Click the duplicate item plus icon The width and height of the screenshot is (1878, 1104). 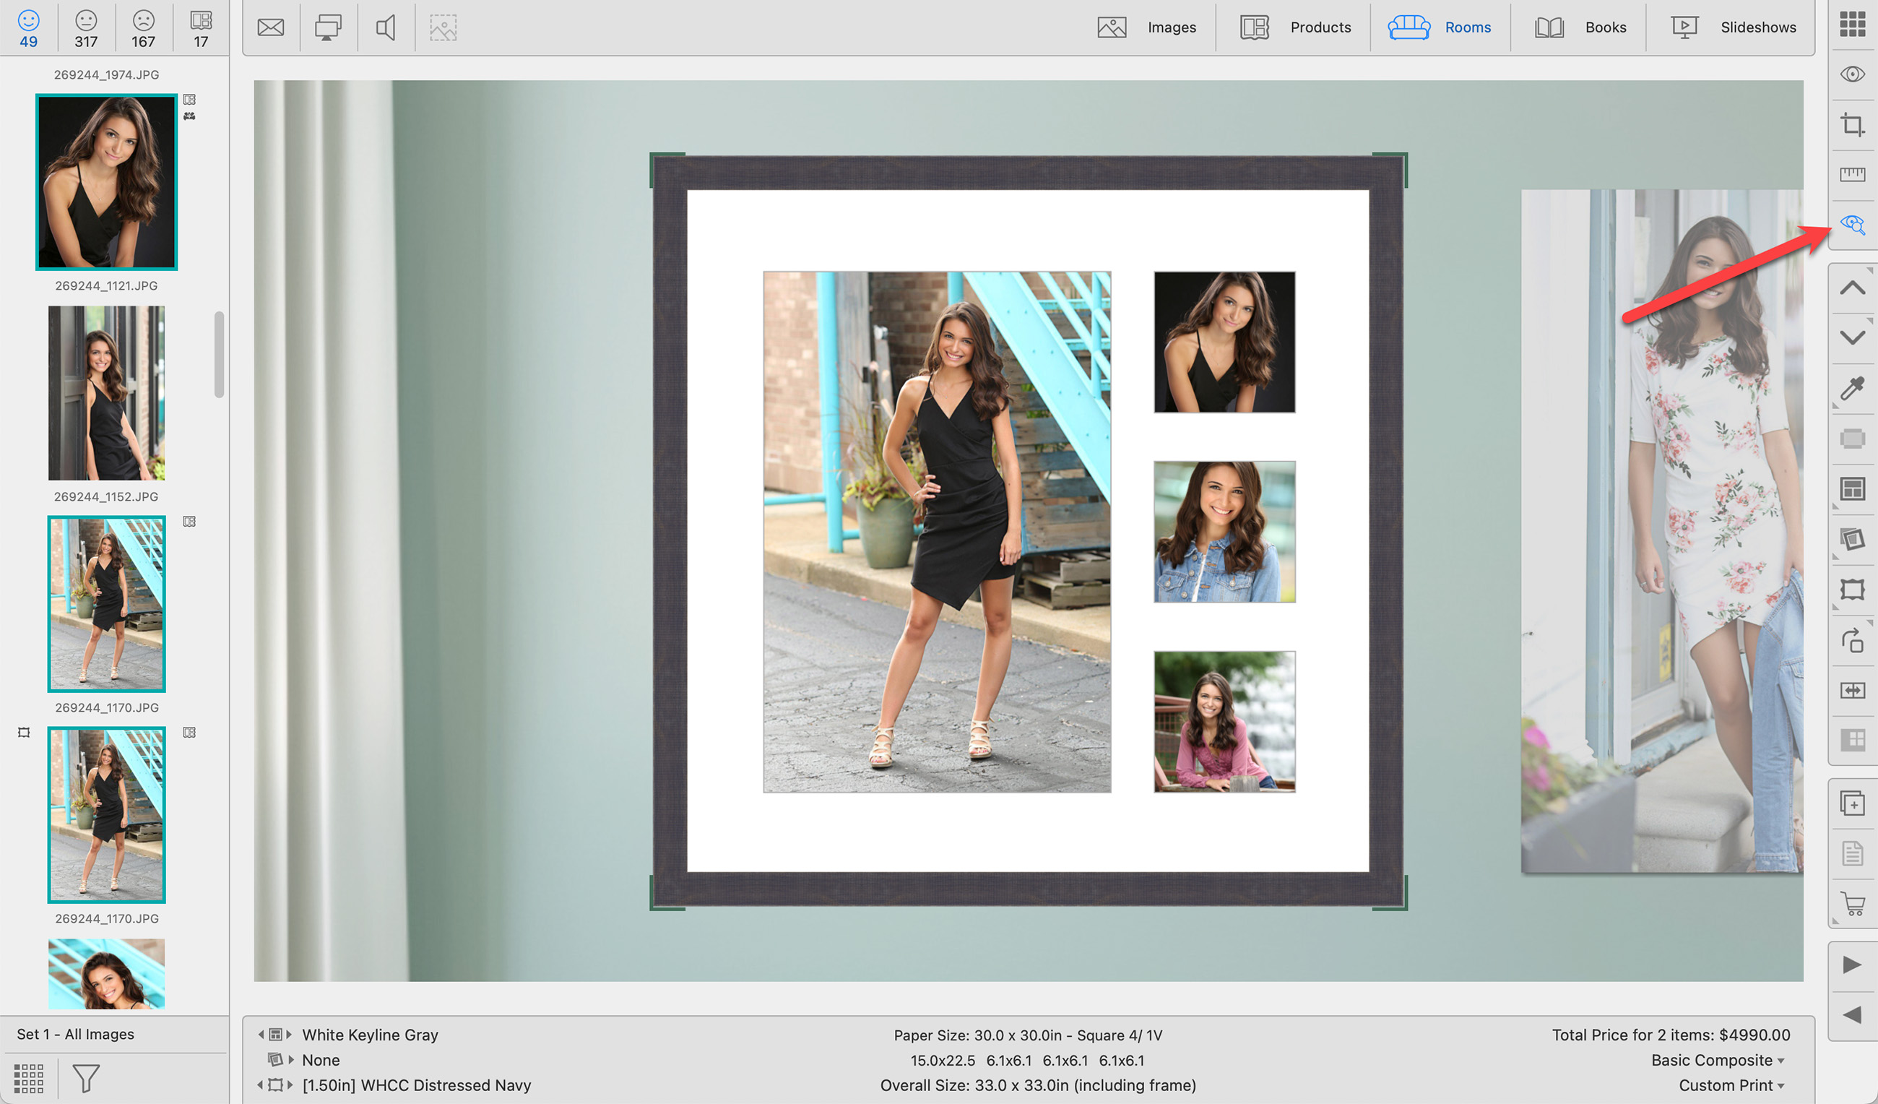point(1852,803)
